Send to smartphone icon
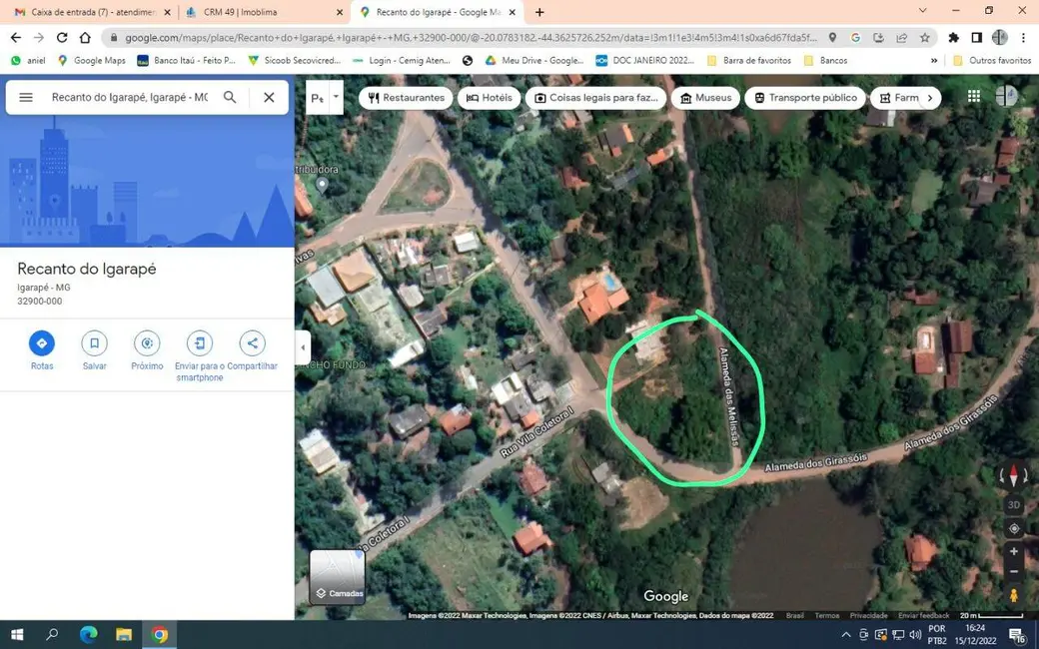 point(200,343)
